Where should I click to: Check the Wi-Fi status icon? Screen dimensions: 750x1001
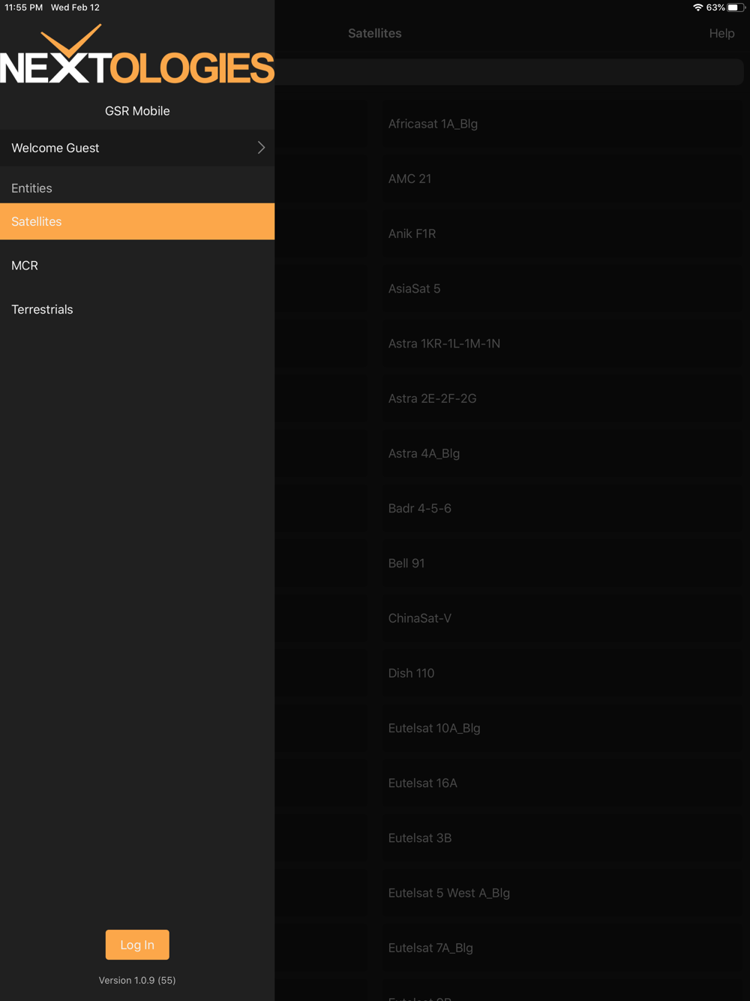pos(697,8)
